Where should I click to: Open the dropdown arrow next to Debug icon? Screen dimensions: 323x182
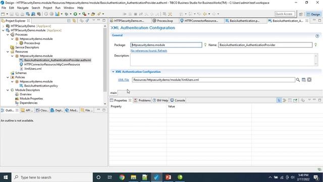pos(71,14)
